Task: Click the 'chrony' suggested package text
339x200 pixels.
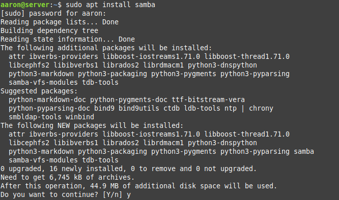Action: (x=261, y=108)
